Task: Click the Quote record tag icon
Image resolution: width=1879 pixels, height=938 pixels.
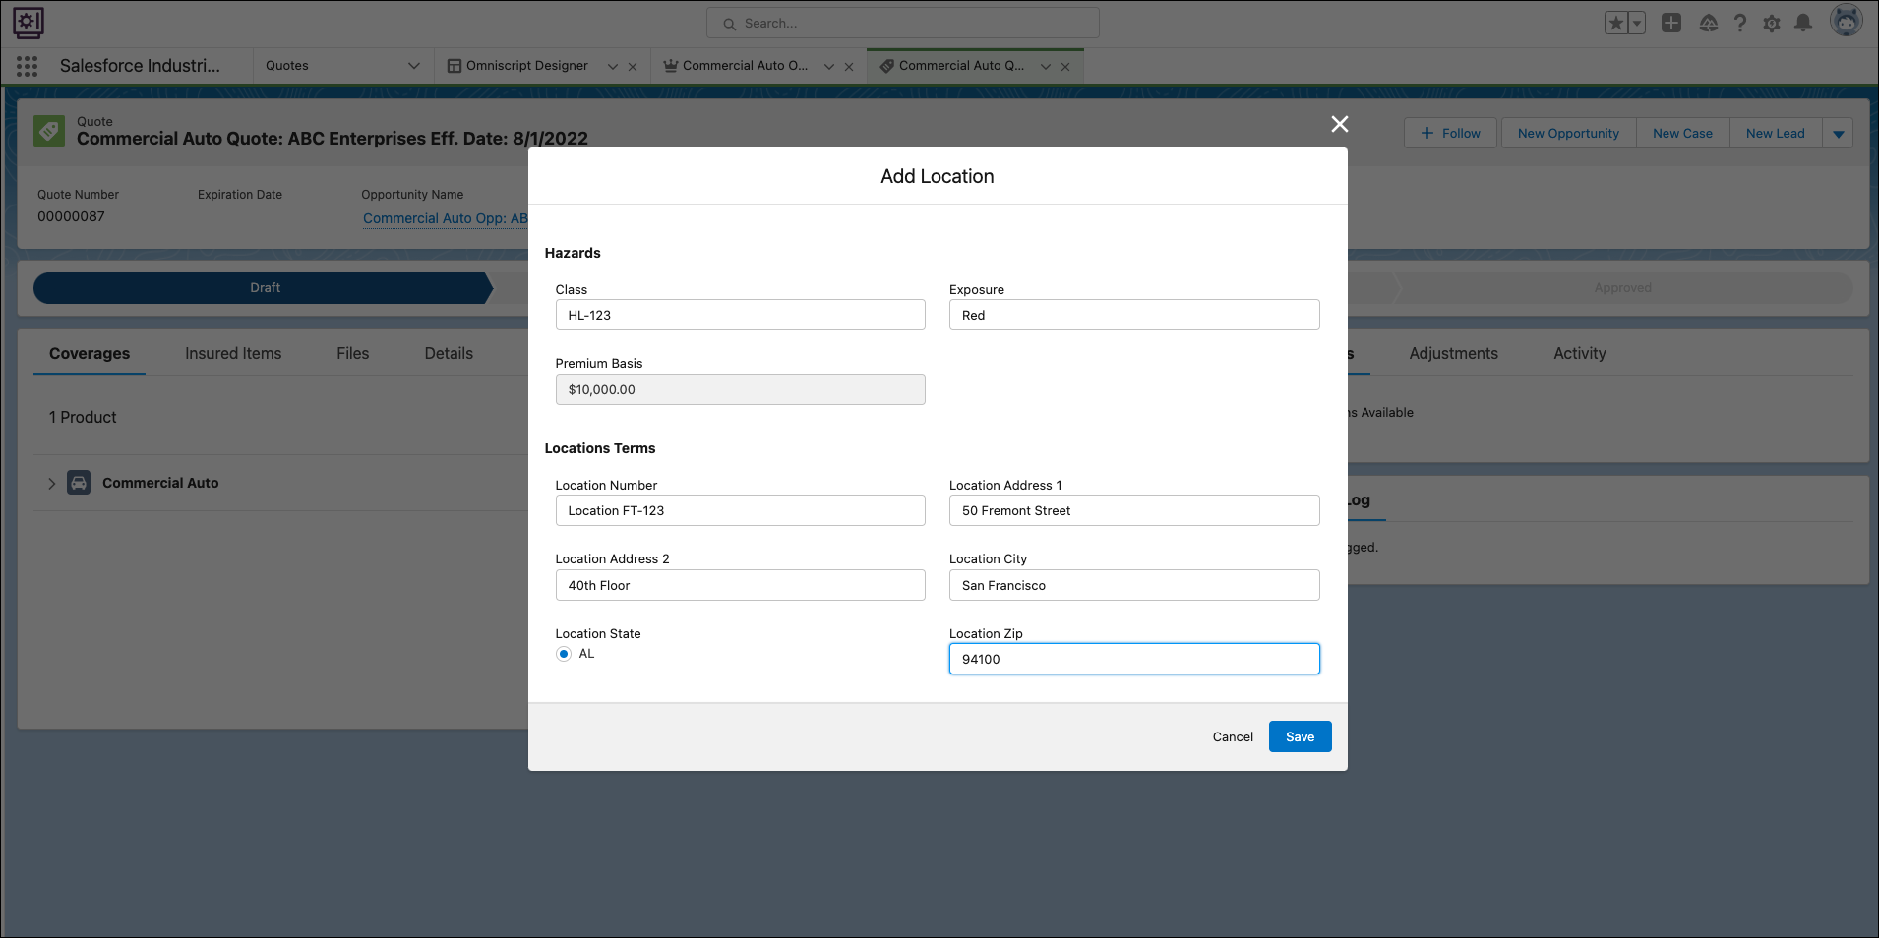Action: tap(49, 131)
